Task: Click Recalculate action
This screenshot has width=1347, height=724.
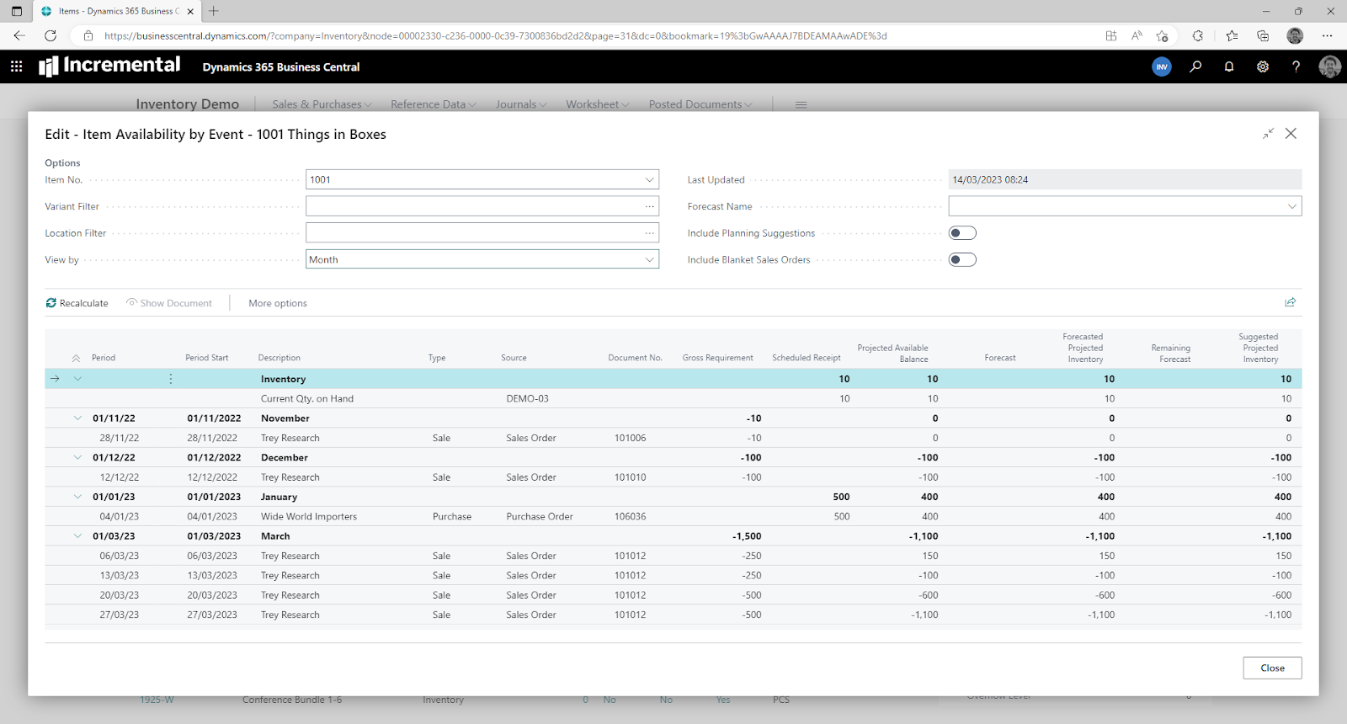Action: [x=77, y=303]
